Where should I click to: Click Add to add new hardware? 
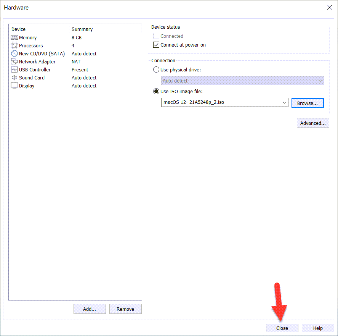point(90,309)
